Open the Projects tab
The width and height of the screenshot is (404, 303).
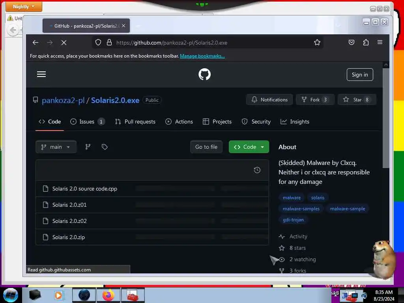click(x=217, y=122)
